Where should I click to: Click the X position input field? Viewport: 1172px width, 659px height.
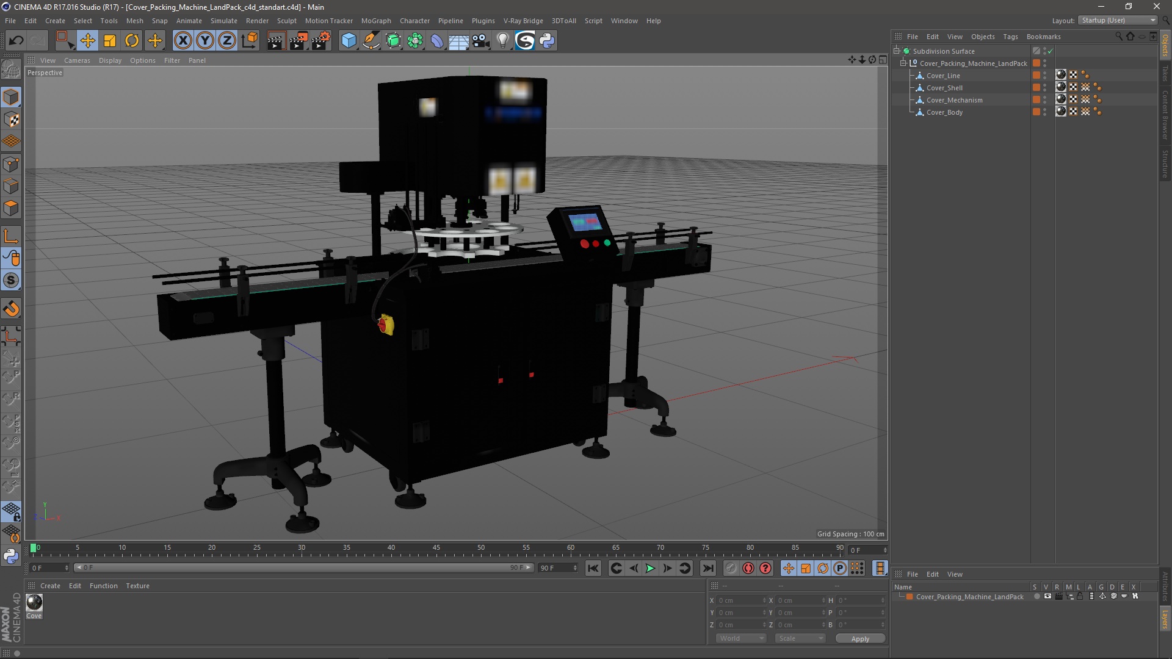click(737, 600)
